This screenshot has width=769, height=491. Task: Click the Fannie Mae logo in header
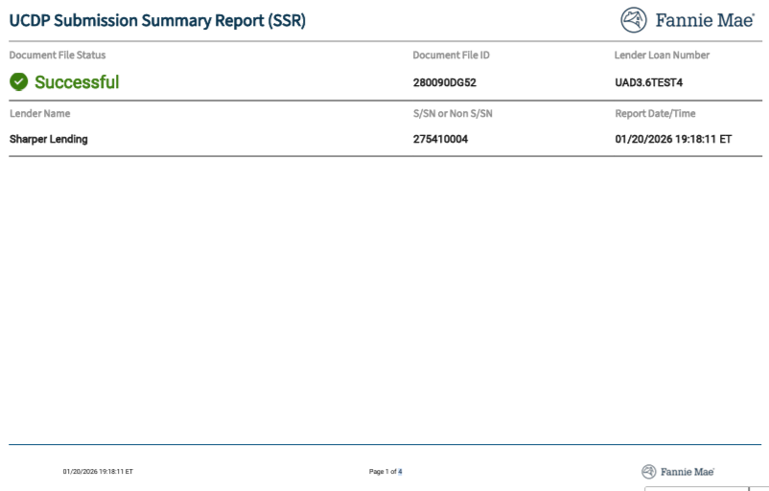pos(687,20)
